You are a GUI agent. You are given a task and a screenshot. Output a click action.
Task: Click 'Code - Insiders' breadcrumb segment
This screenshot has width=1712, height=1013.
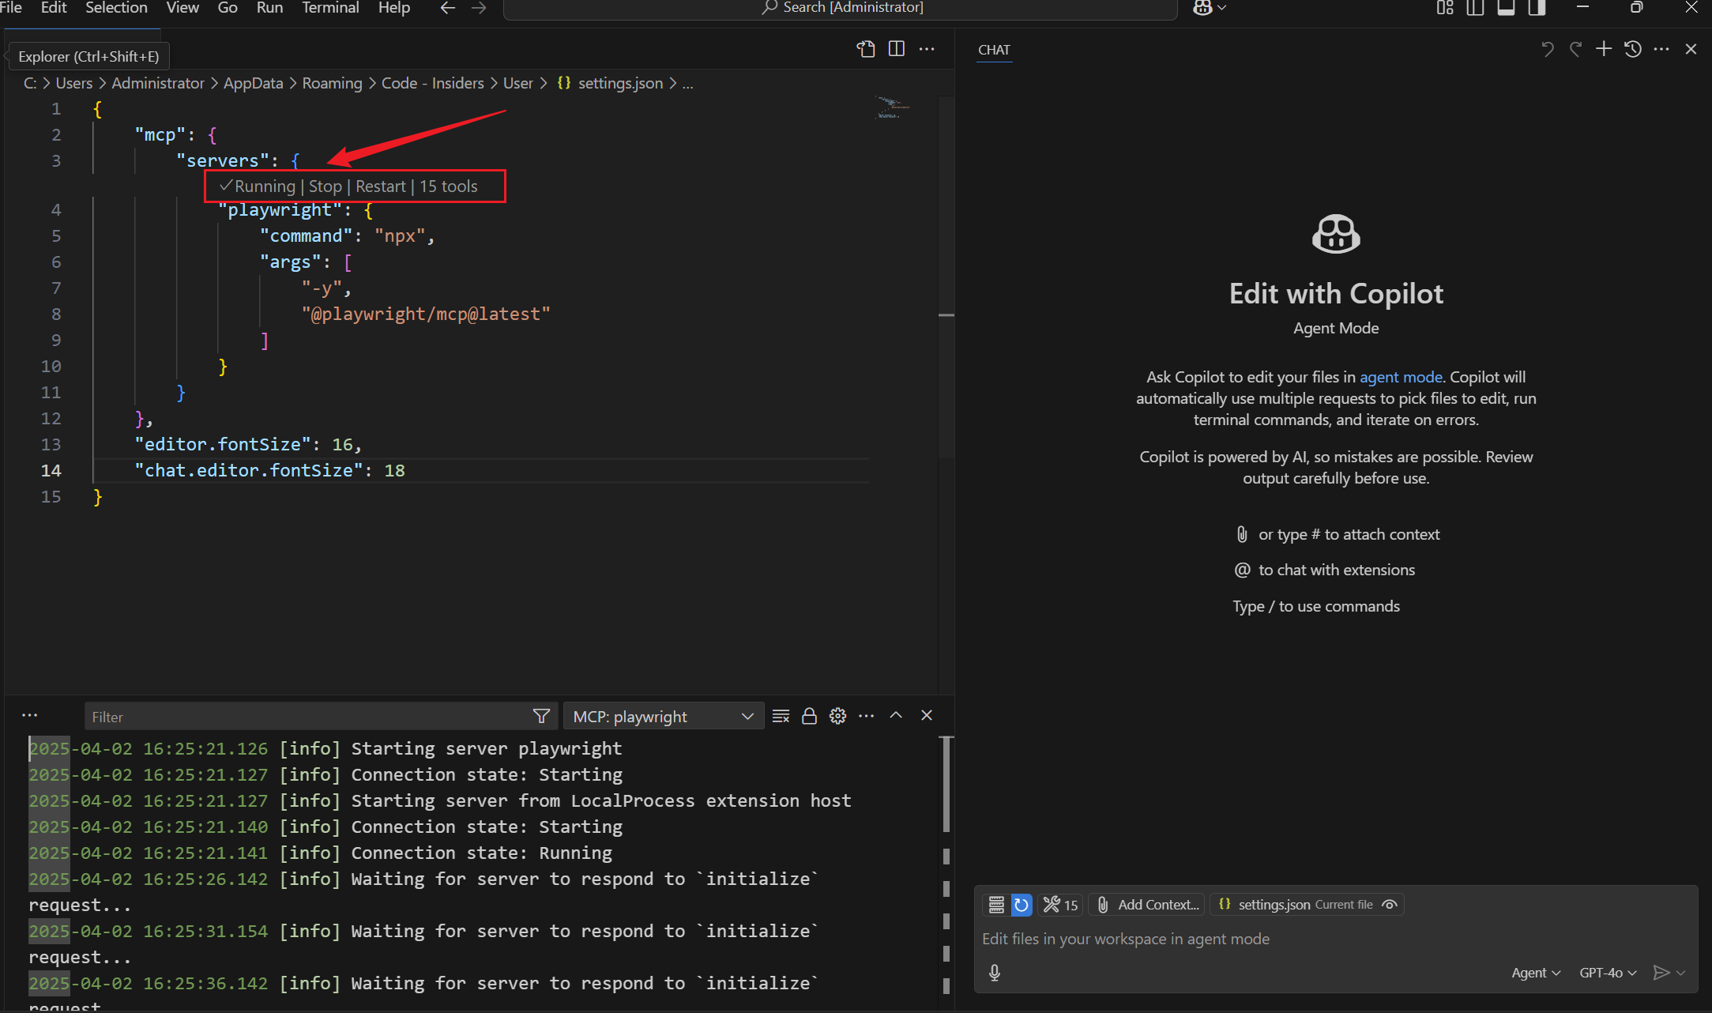pyautogui.click(x=433, y=83)
